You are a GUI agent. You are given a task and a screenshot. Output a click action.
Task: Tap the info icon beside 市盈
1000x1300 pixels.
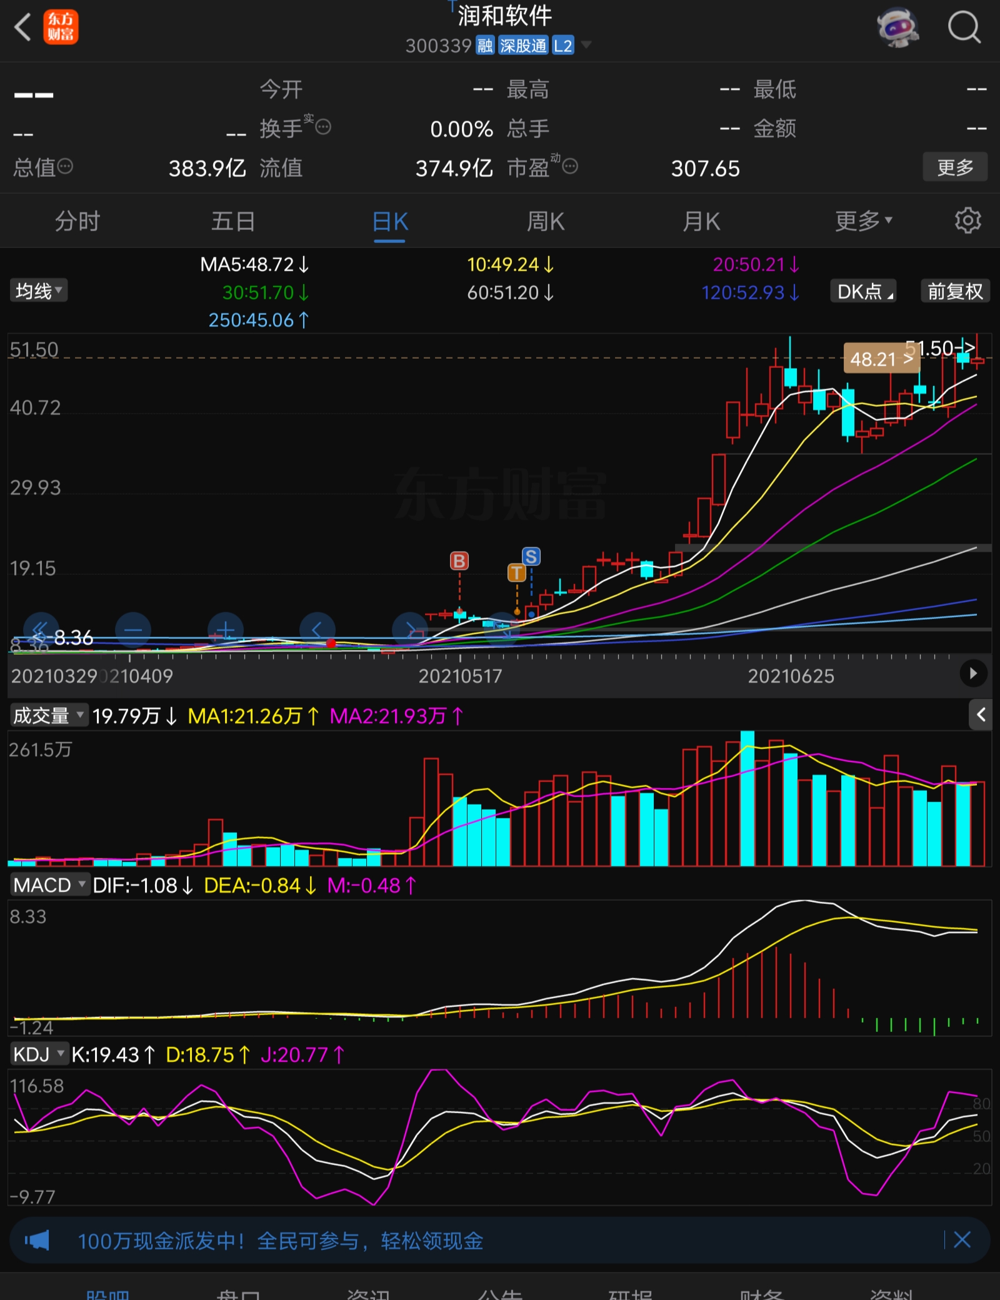tap(570, 166)
